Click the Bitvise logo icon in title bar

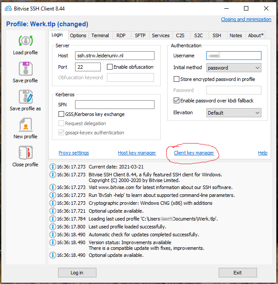[x=9, y=8]
